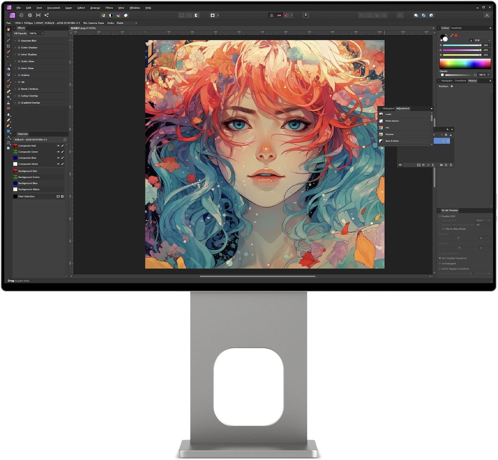This screenshot has height=460, width=498.
Task: Expand the Gaussian Blur effect settings
Action: (x=15, y=41)
